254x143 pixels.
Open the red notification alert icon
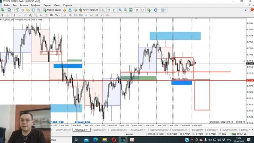[252, 10]
